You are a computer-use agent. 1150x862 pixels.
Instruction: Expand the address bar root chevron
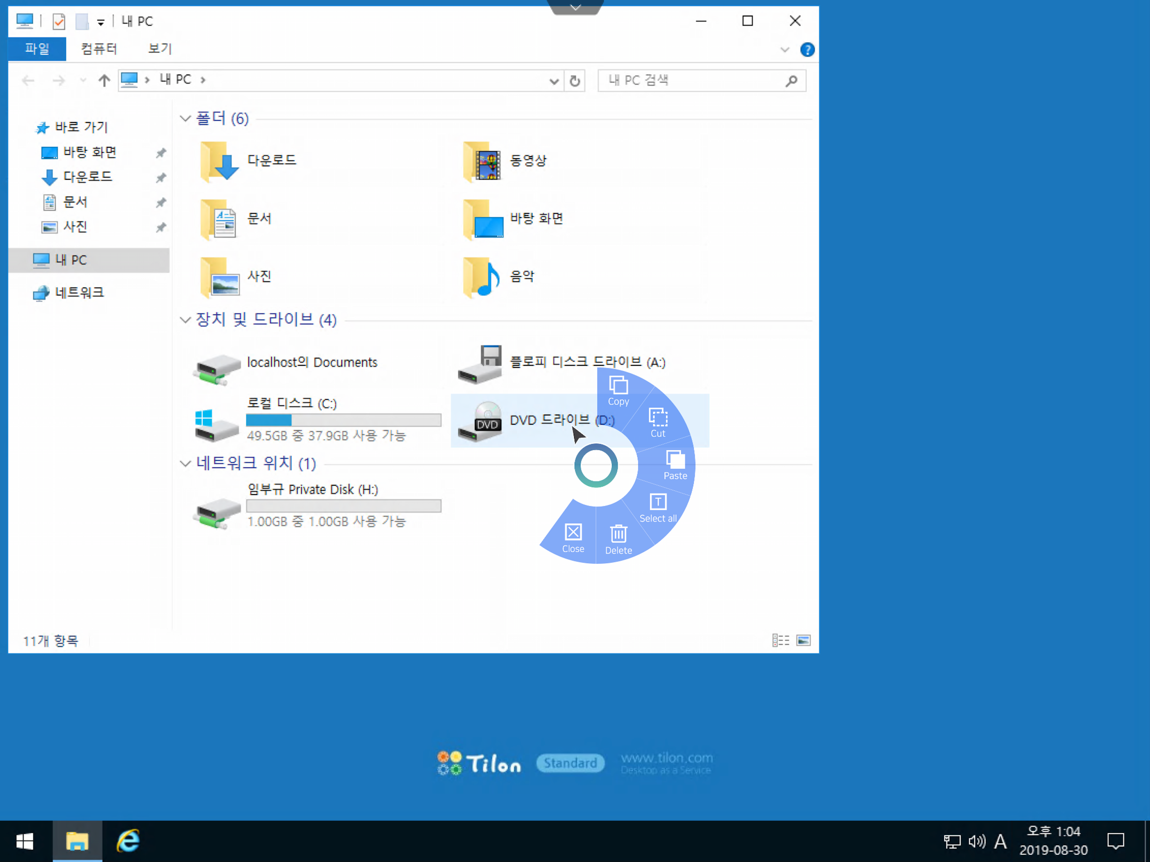[147, 80]
